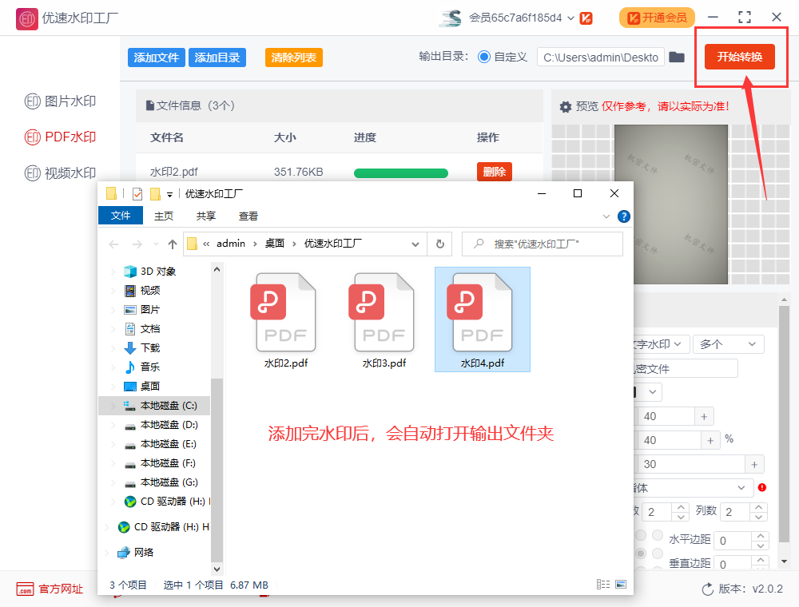Go up one folder level in Explorer
This screenshot has width=799, height=607.
tap(173, 244)
